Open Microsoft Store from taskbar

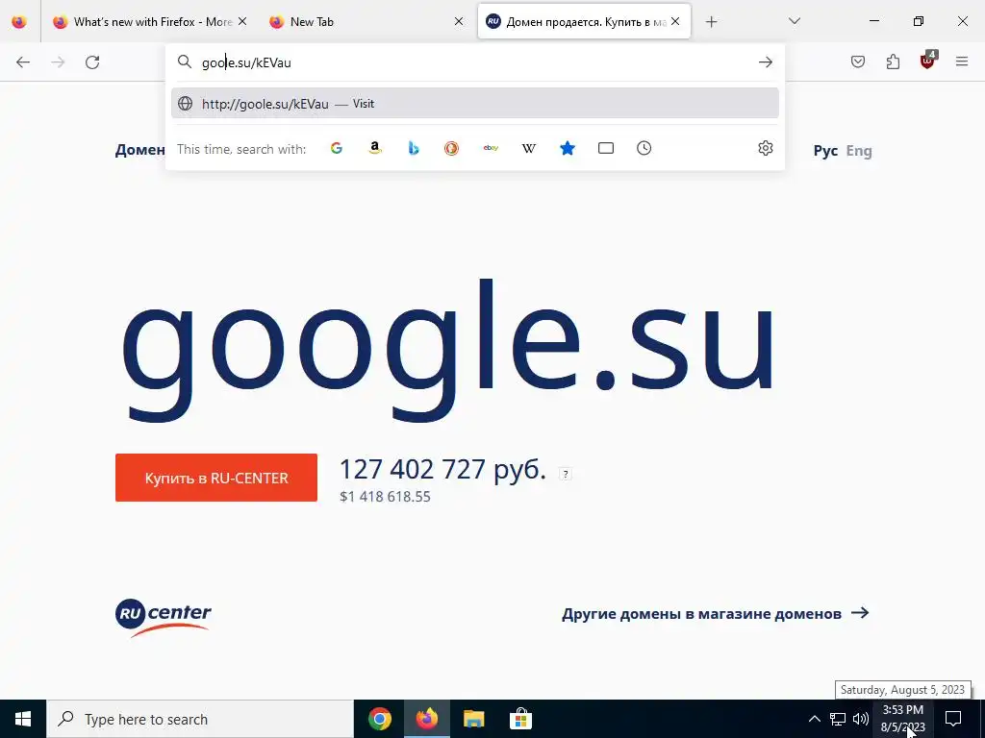click(x=520, y=719)
